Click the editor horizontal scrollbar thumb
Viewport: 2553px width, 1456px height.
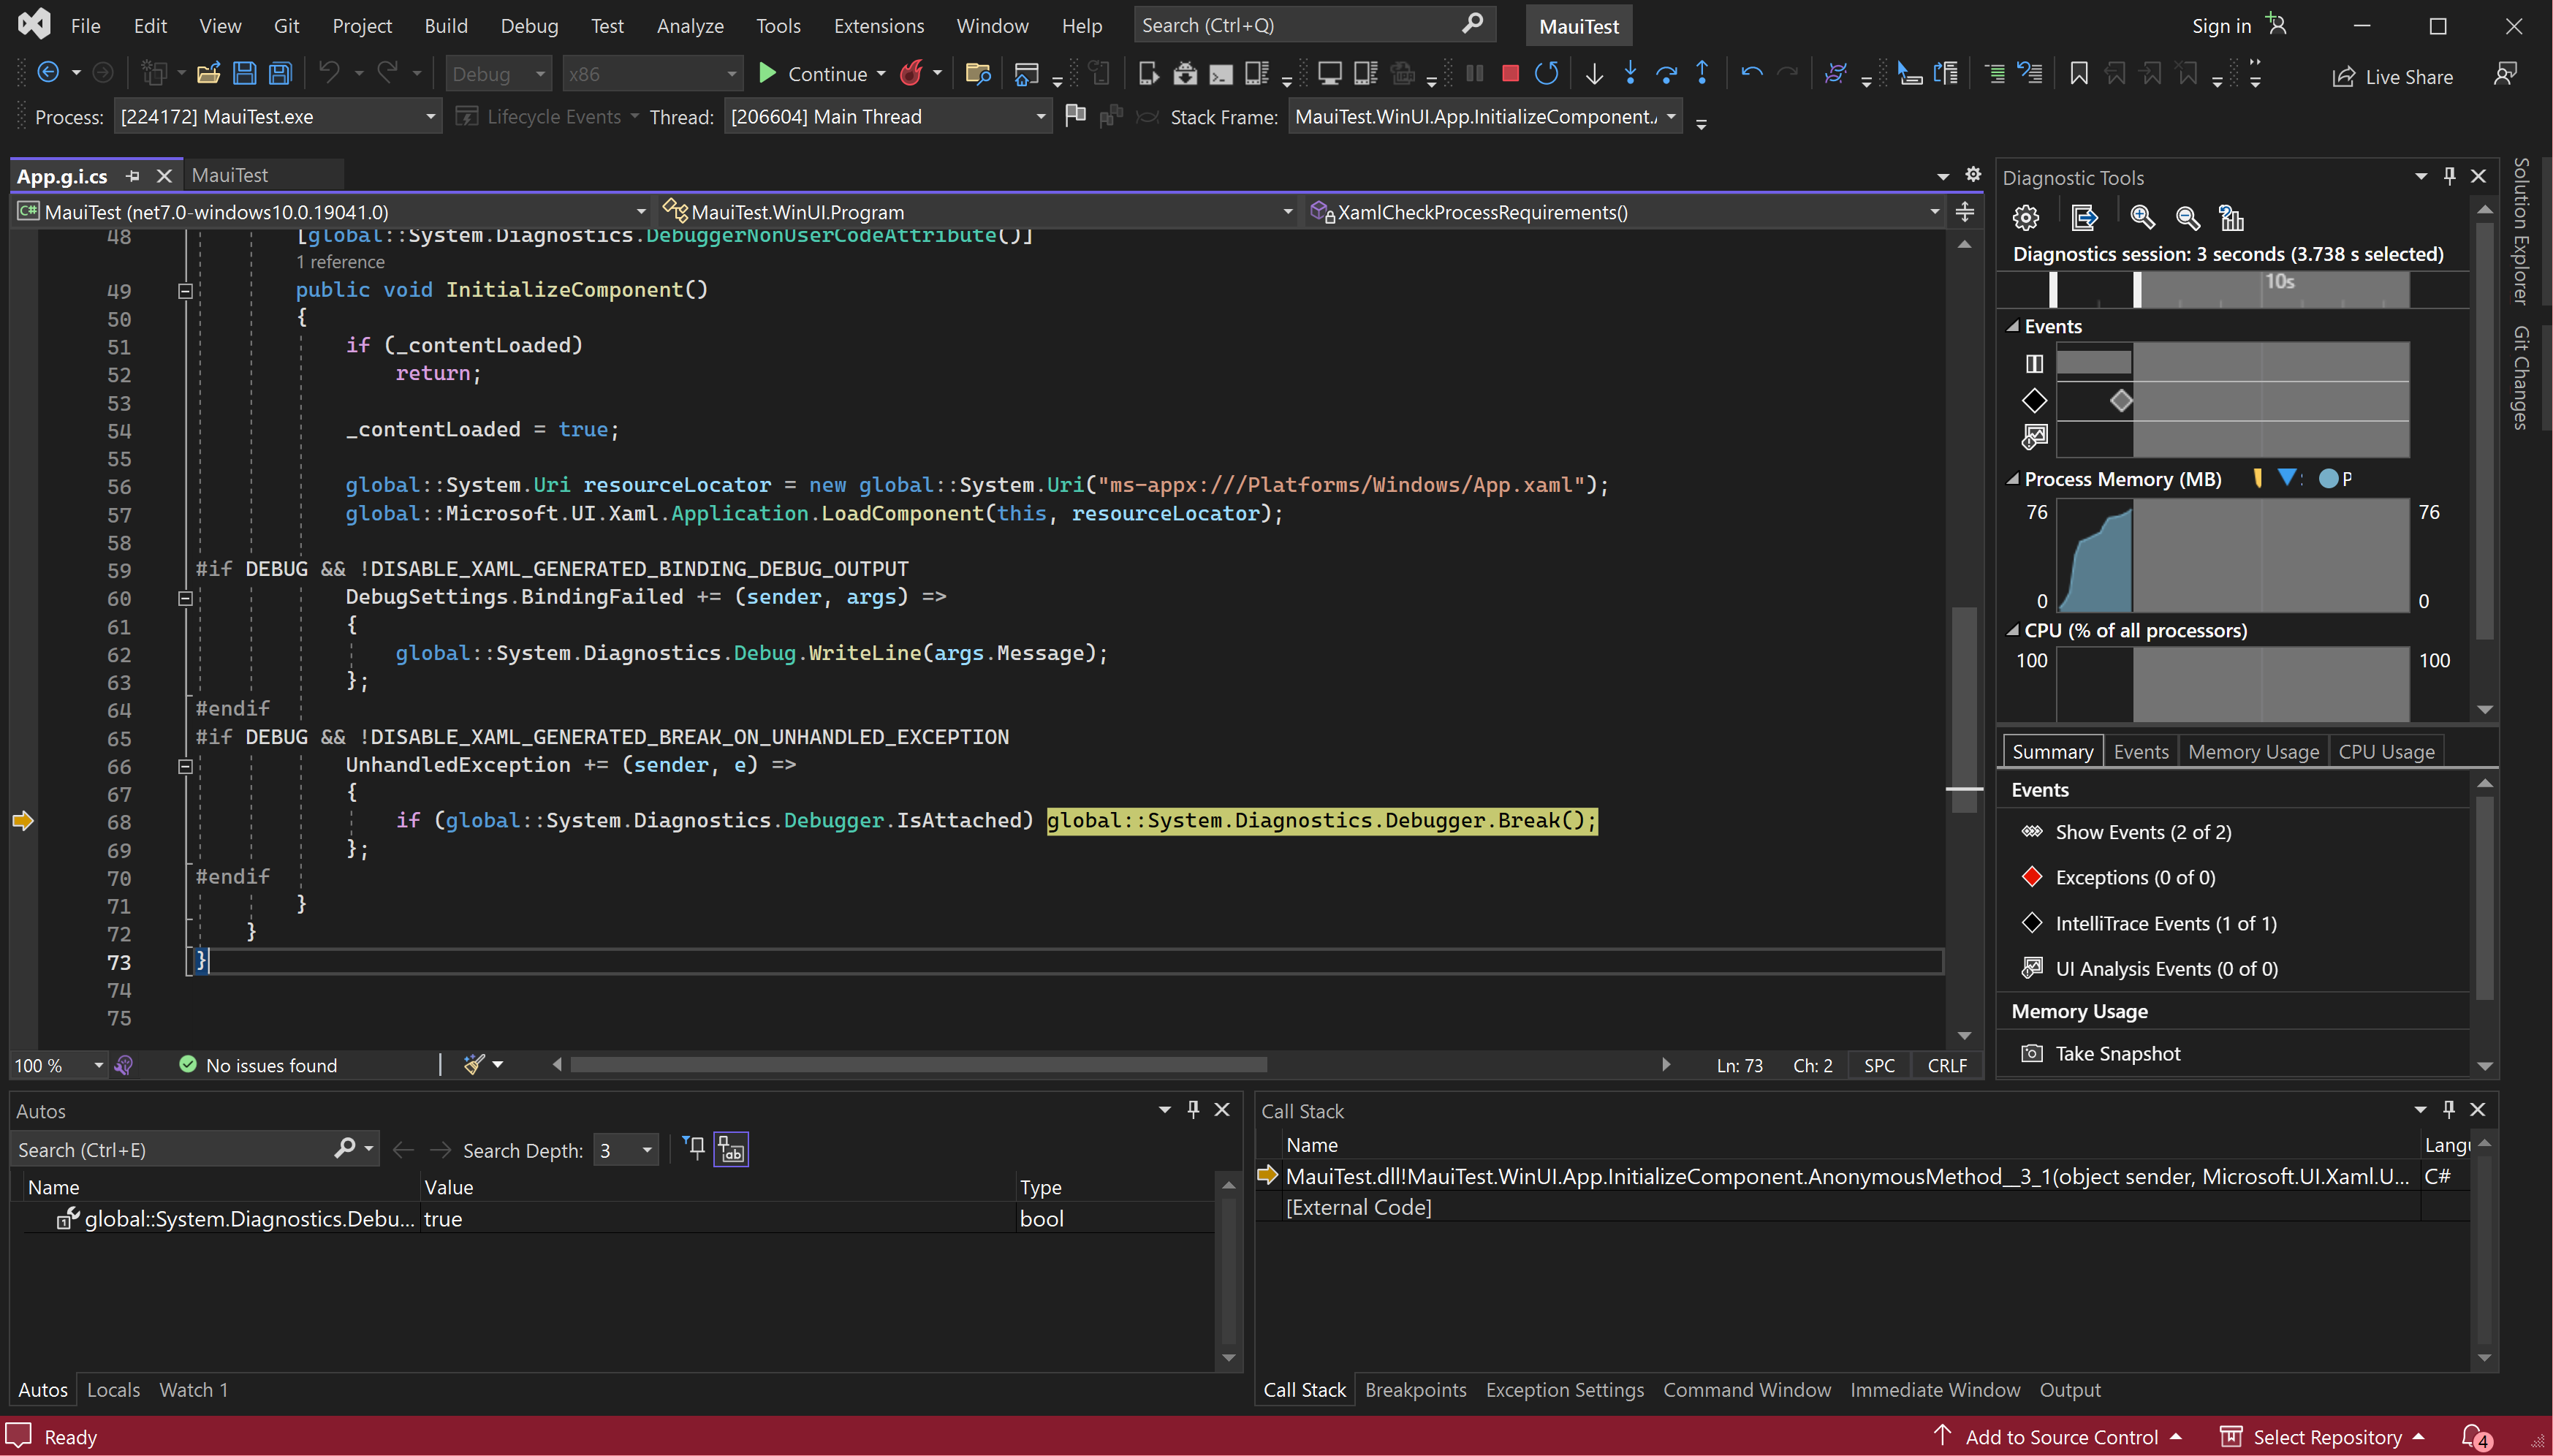point(918,1064)
